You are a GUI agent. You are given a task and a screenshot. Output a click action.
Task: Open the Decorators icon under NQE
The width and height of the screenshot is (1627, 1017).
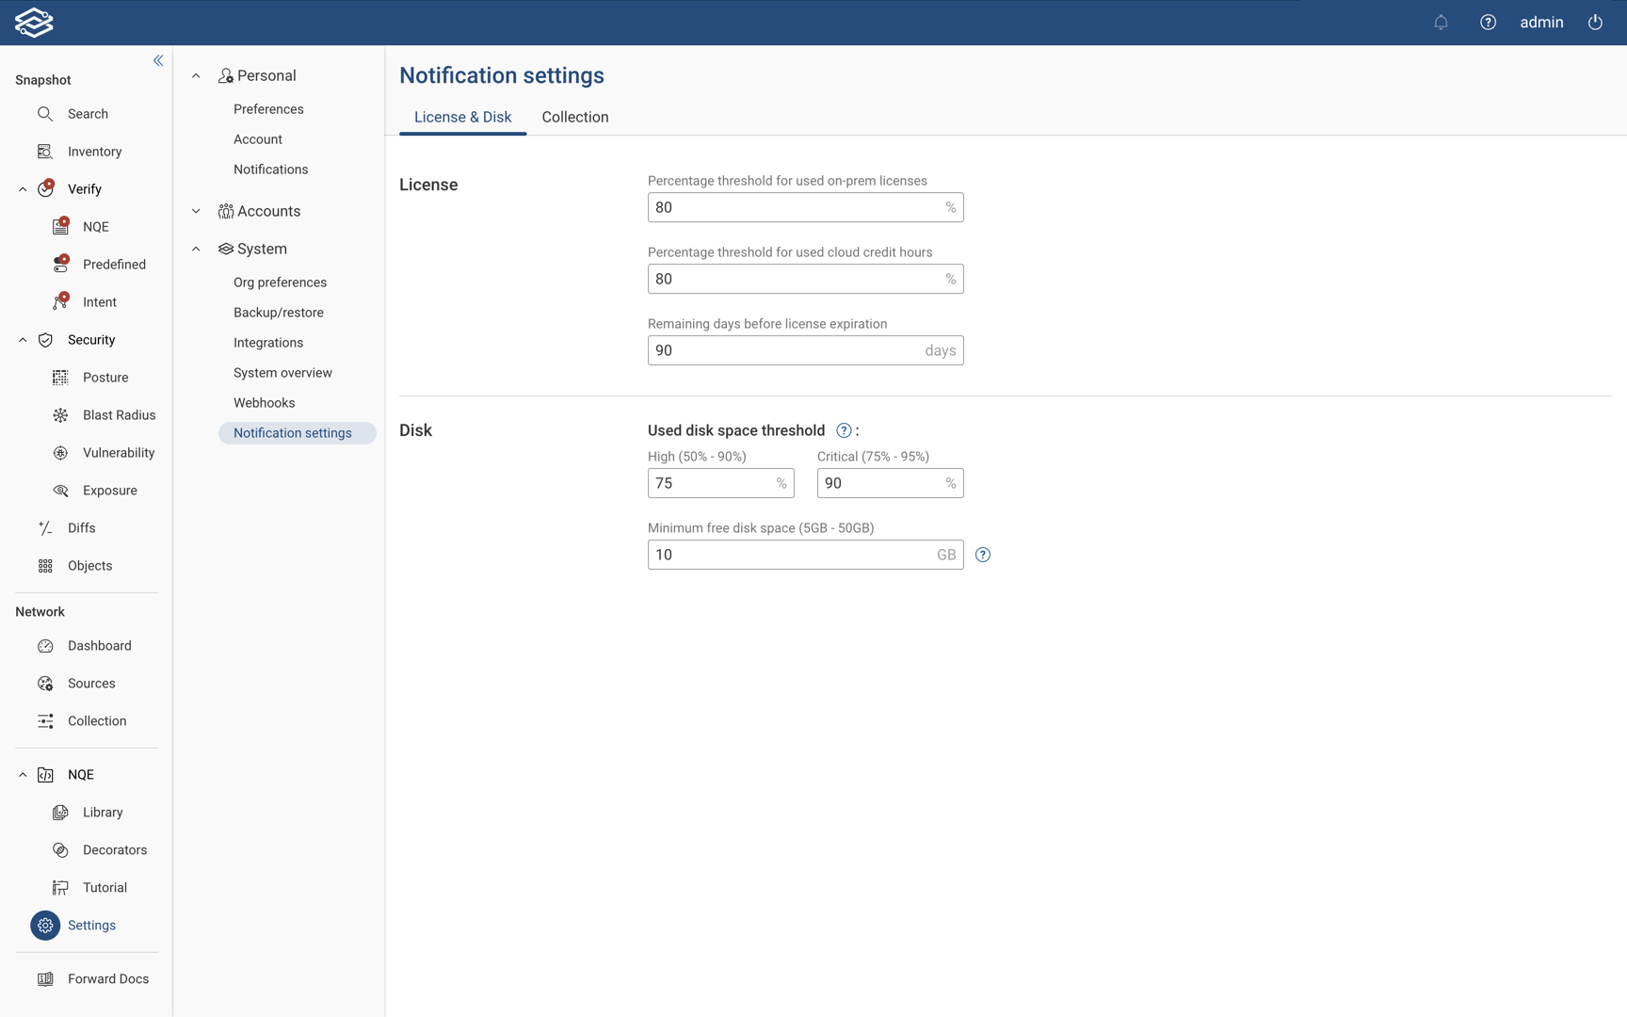pyautogui.click(x=60, y=849)
